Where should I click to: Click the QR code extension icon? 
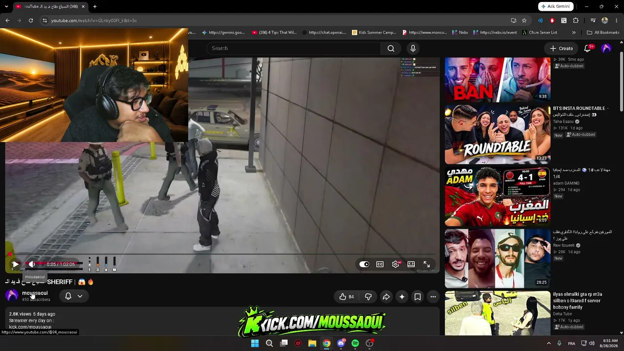coord(564,20)
